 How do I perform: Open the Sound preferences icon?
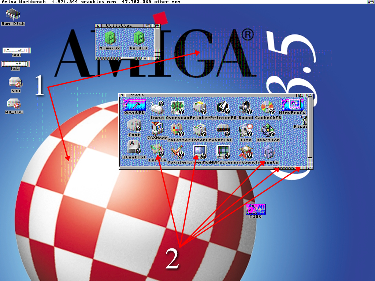click(245, 107)
